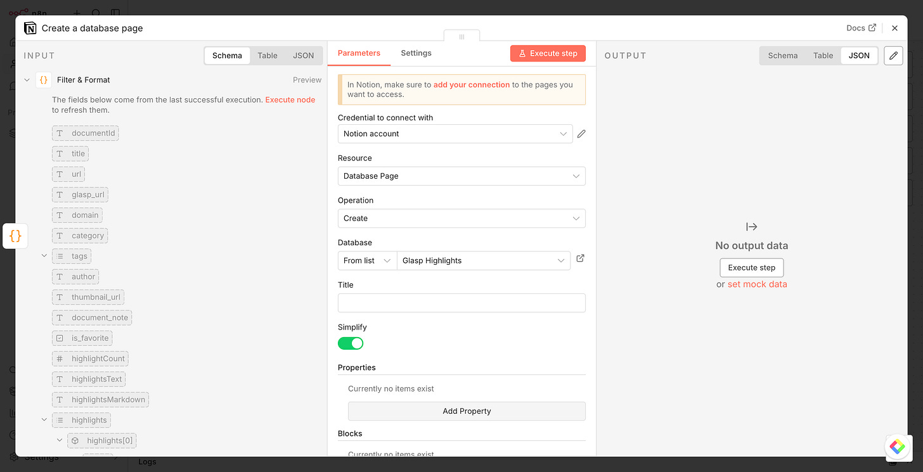Screen dimensions: 923x472
Task: Open the Credential to connect with dropdown
Action: 455,134
